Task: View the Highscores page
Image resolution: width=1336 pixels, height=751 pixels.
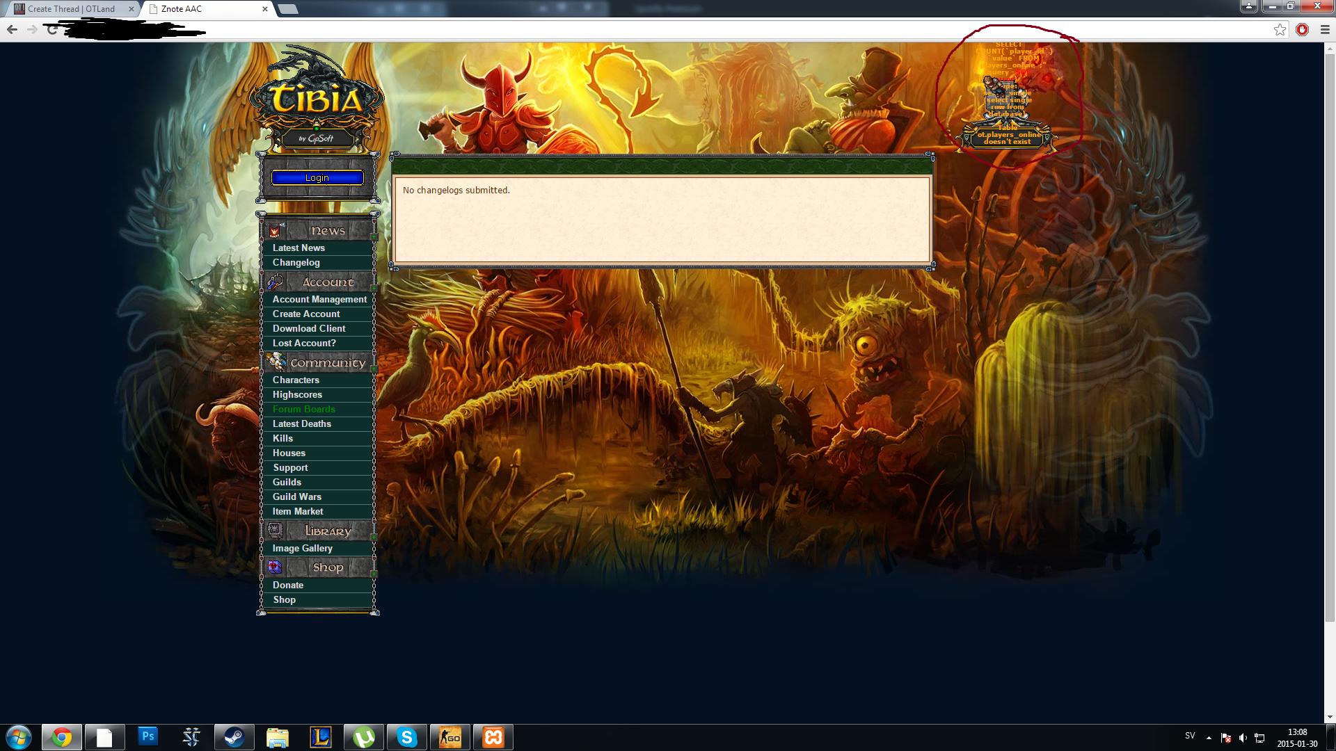Action: point(297,394)
